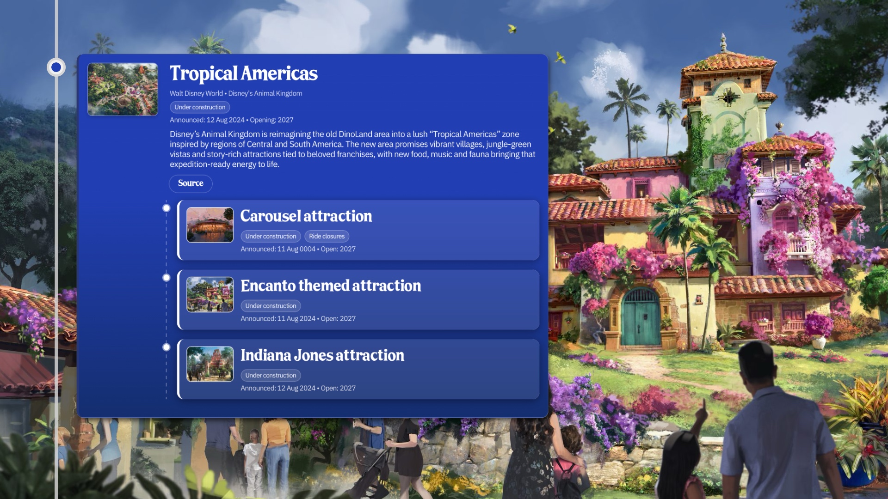
Task: Open the Indiana Jones attraction thumbnail
Action: pos(210,364)
